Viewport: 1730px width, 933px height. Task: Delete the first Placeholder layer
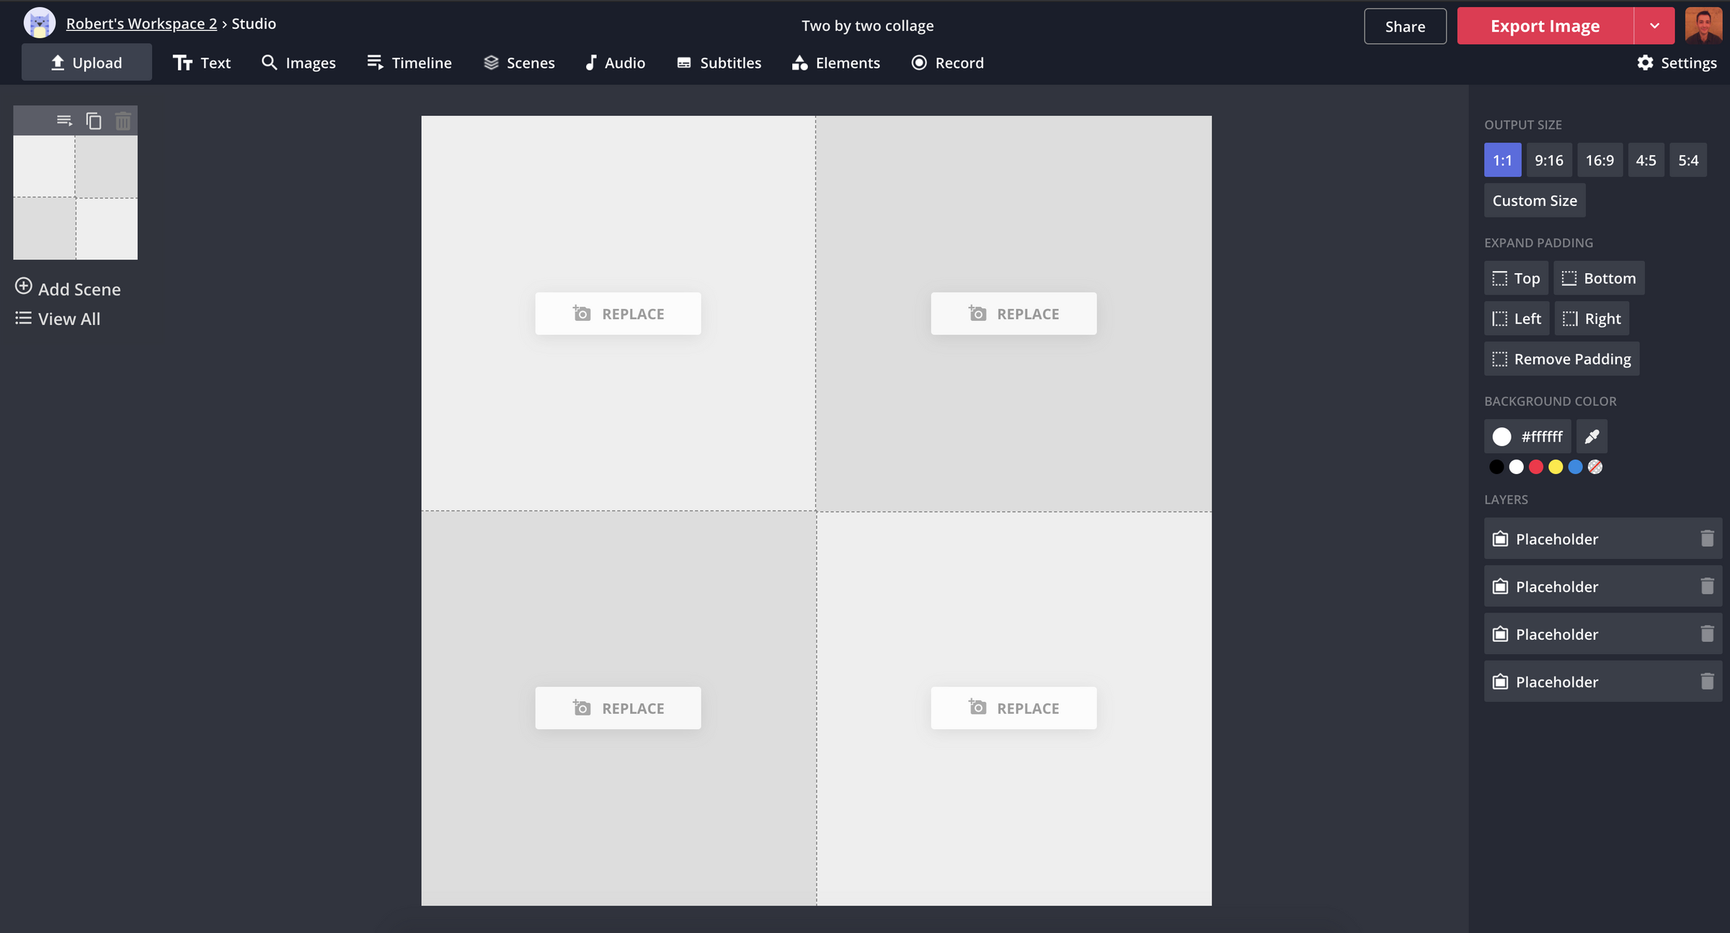coord(1708,538)
